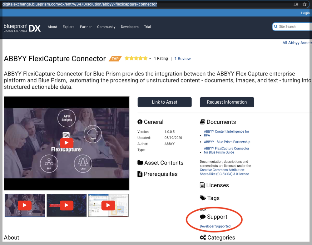Click the Categories gears icon
The width and height of the screenshot is (312, 245).
[x=203, y=238]
